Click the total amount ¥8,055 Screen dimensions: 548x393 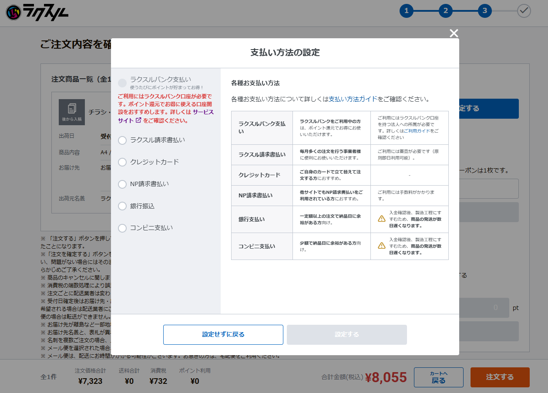point(386,377)
